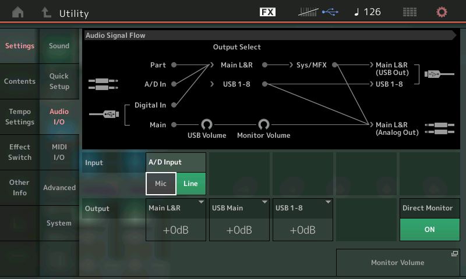
Task: Select the Settings tab
Action: 20,46
